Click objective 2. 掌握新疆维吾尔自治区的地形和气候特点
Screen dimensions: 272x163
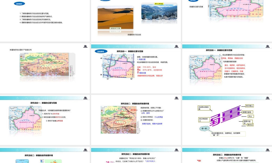click(x=36, y=17)
